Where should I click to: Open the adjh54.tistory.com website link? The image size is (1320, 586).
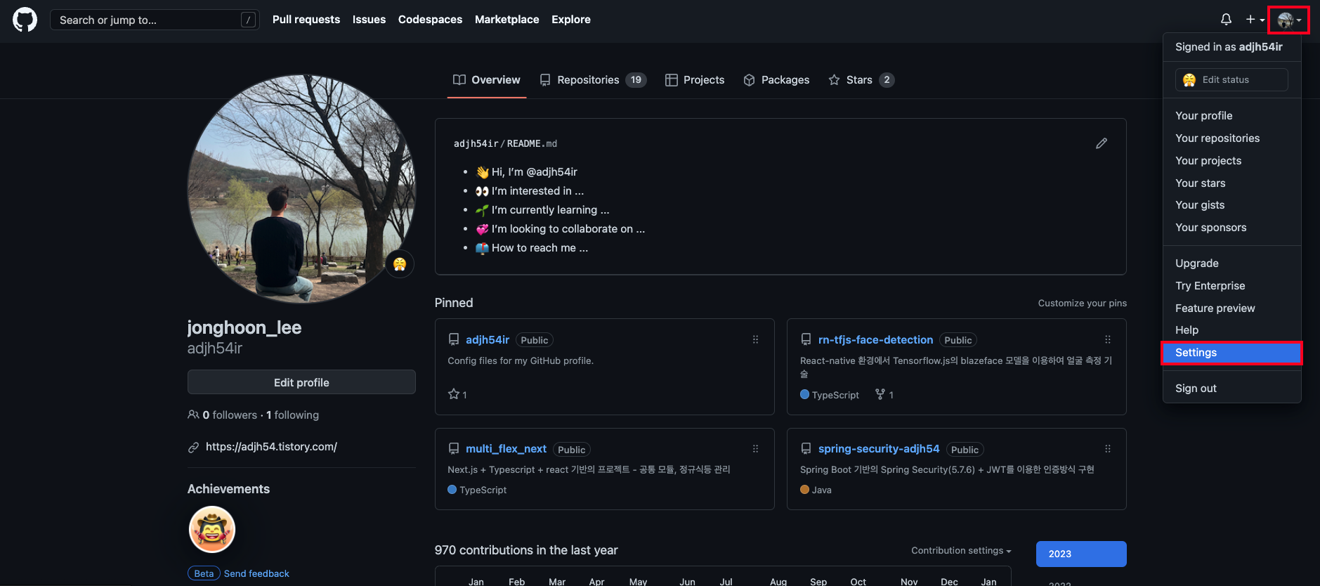[x=271, y=447]
